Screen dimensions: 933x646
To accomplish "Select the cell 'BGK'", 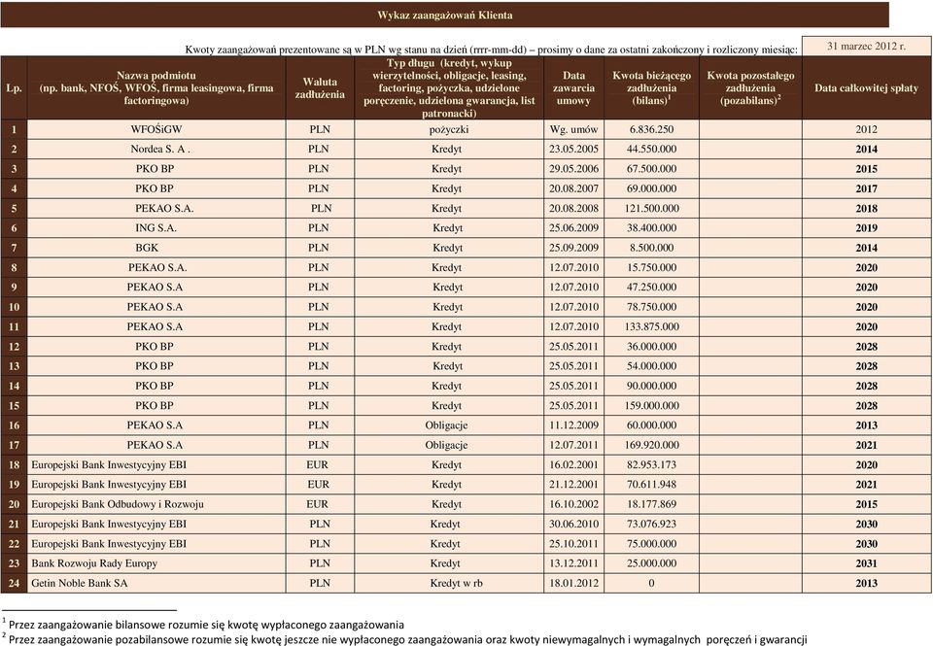I will point(156,248).
